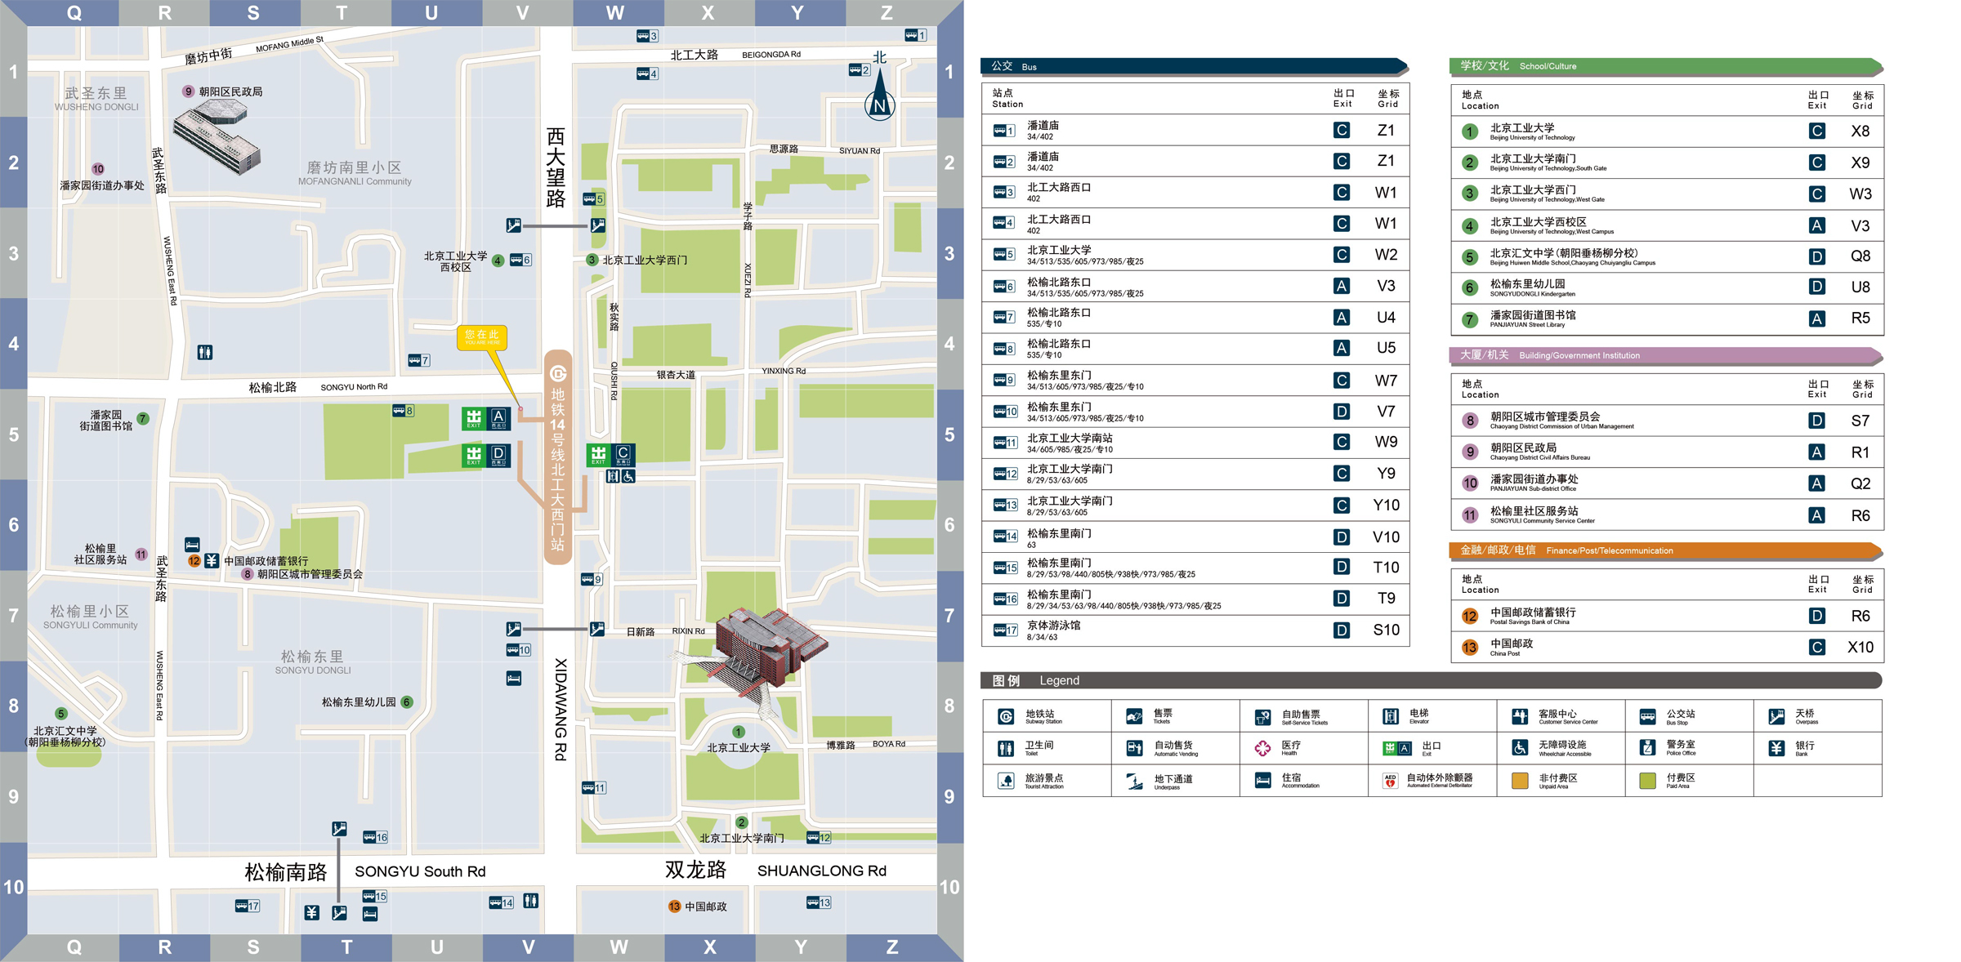The height and width of the screenshot is (962, 1961).
Task: Click the Customer Service Center legend icon
Action: [1520, 717]
